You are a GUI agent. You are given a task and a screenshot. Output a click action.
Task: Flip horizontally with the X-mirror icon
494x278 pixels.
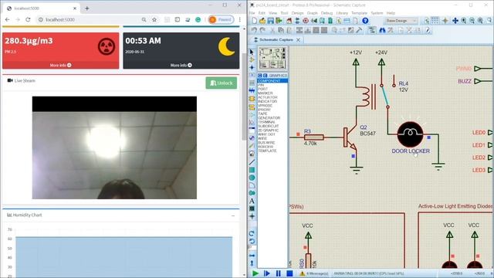click(x=252, y=256)
